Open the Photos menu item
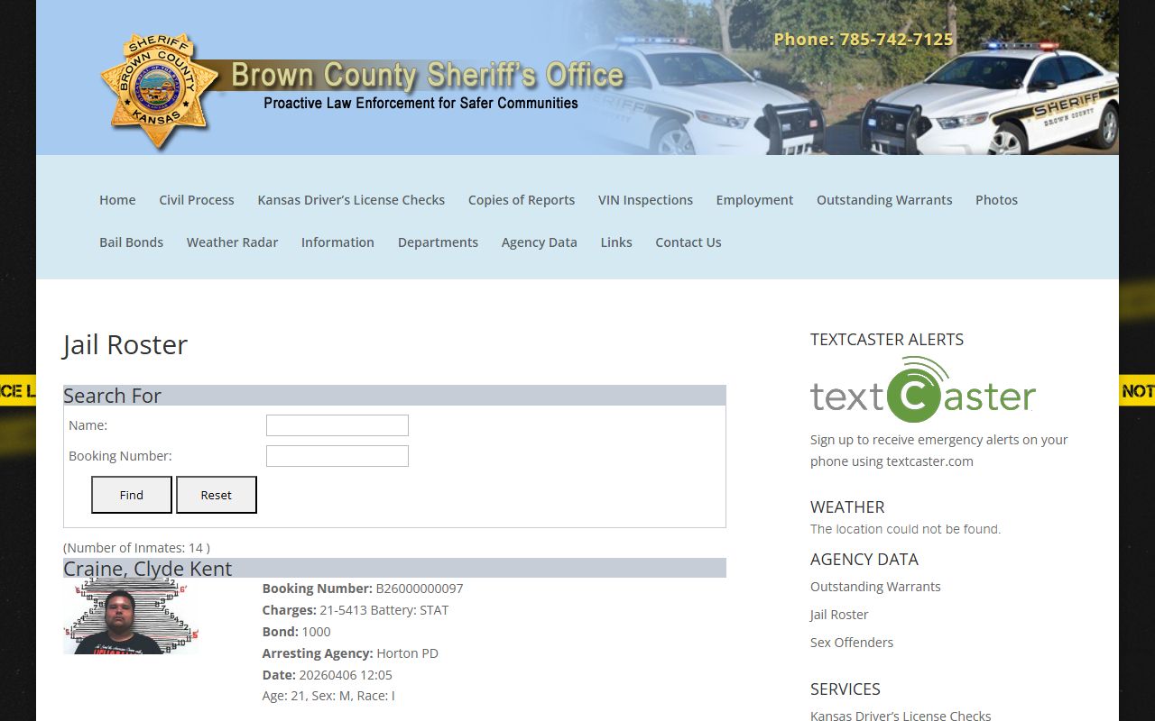This screenshot has width=1155, height=721. [996, 200]
